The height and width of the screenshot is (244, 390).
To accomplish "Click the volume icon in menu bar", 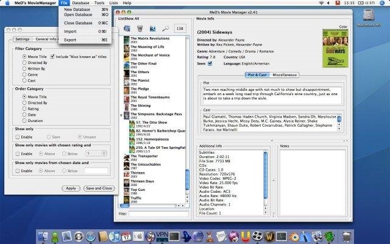I will point(328,2).
